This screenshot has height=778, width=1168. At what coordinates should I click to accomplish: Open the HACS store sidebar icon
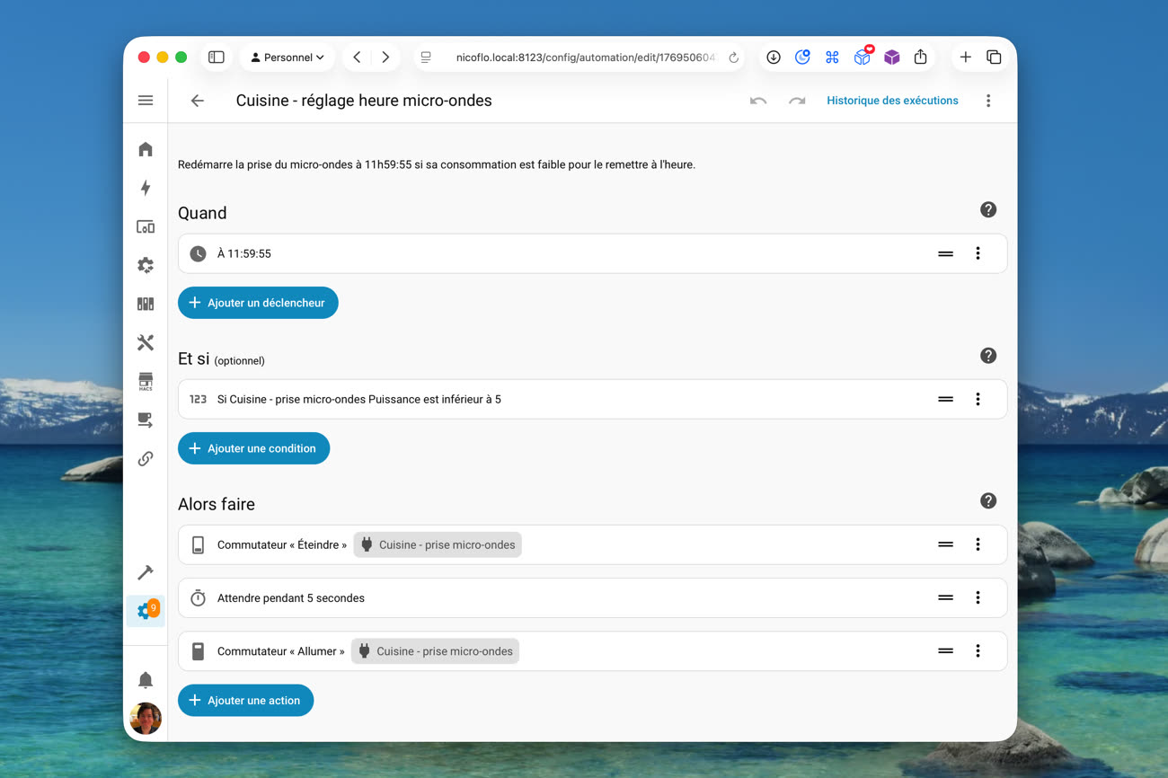[x=146, y=381]
